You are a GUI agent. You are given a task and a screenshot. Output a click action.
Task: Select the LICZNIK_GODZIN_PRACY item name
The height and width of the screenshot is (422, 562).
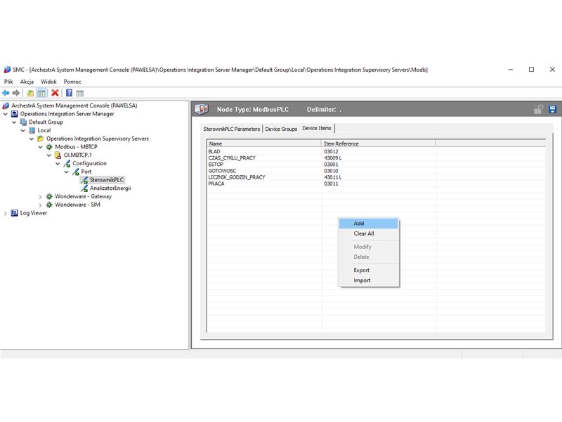[237, 177]
